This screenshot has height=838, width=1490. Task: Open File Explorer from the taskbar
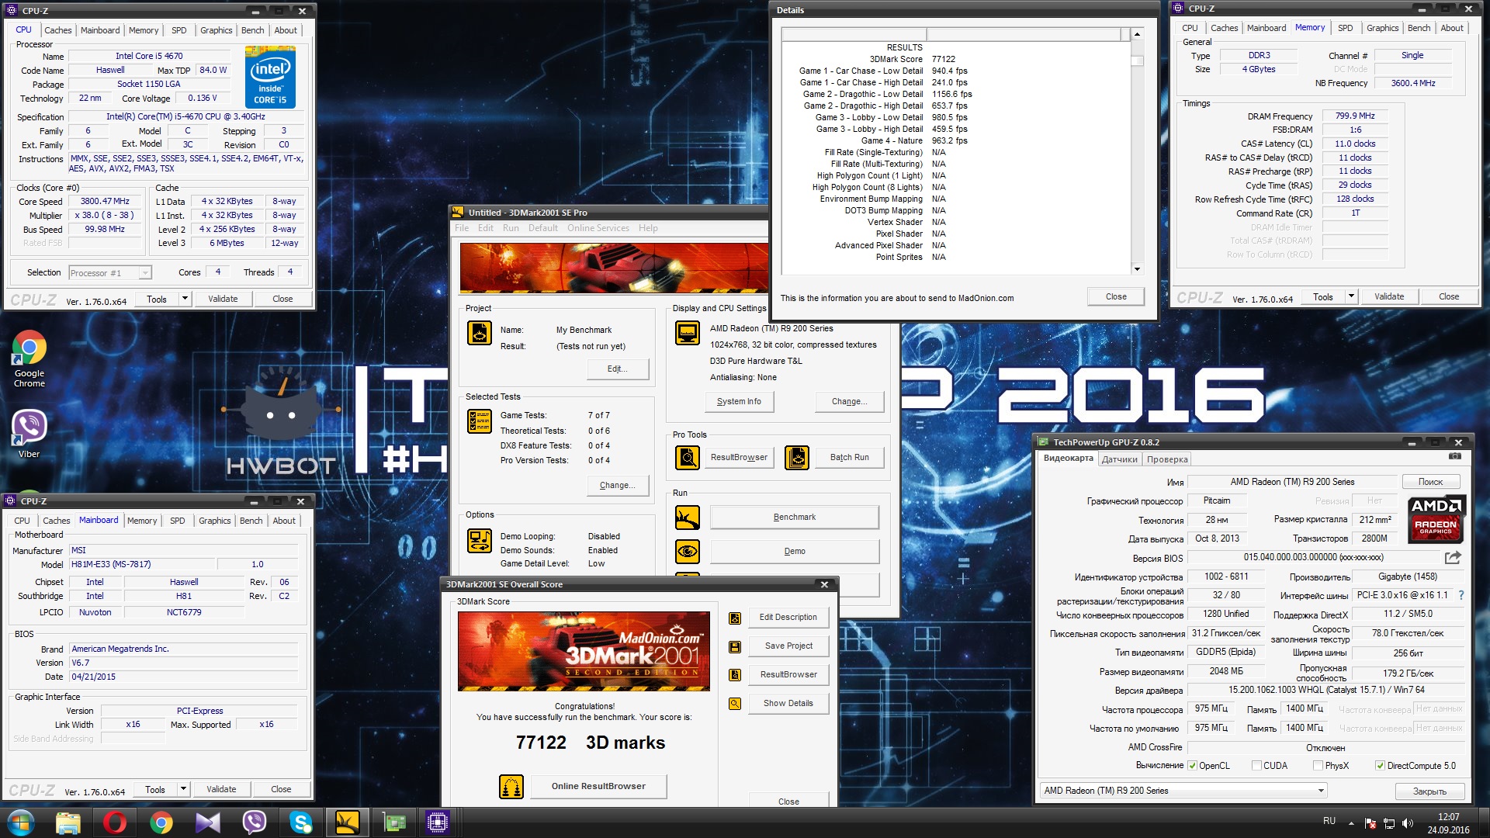68,822
